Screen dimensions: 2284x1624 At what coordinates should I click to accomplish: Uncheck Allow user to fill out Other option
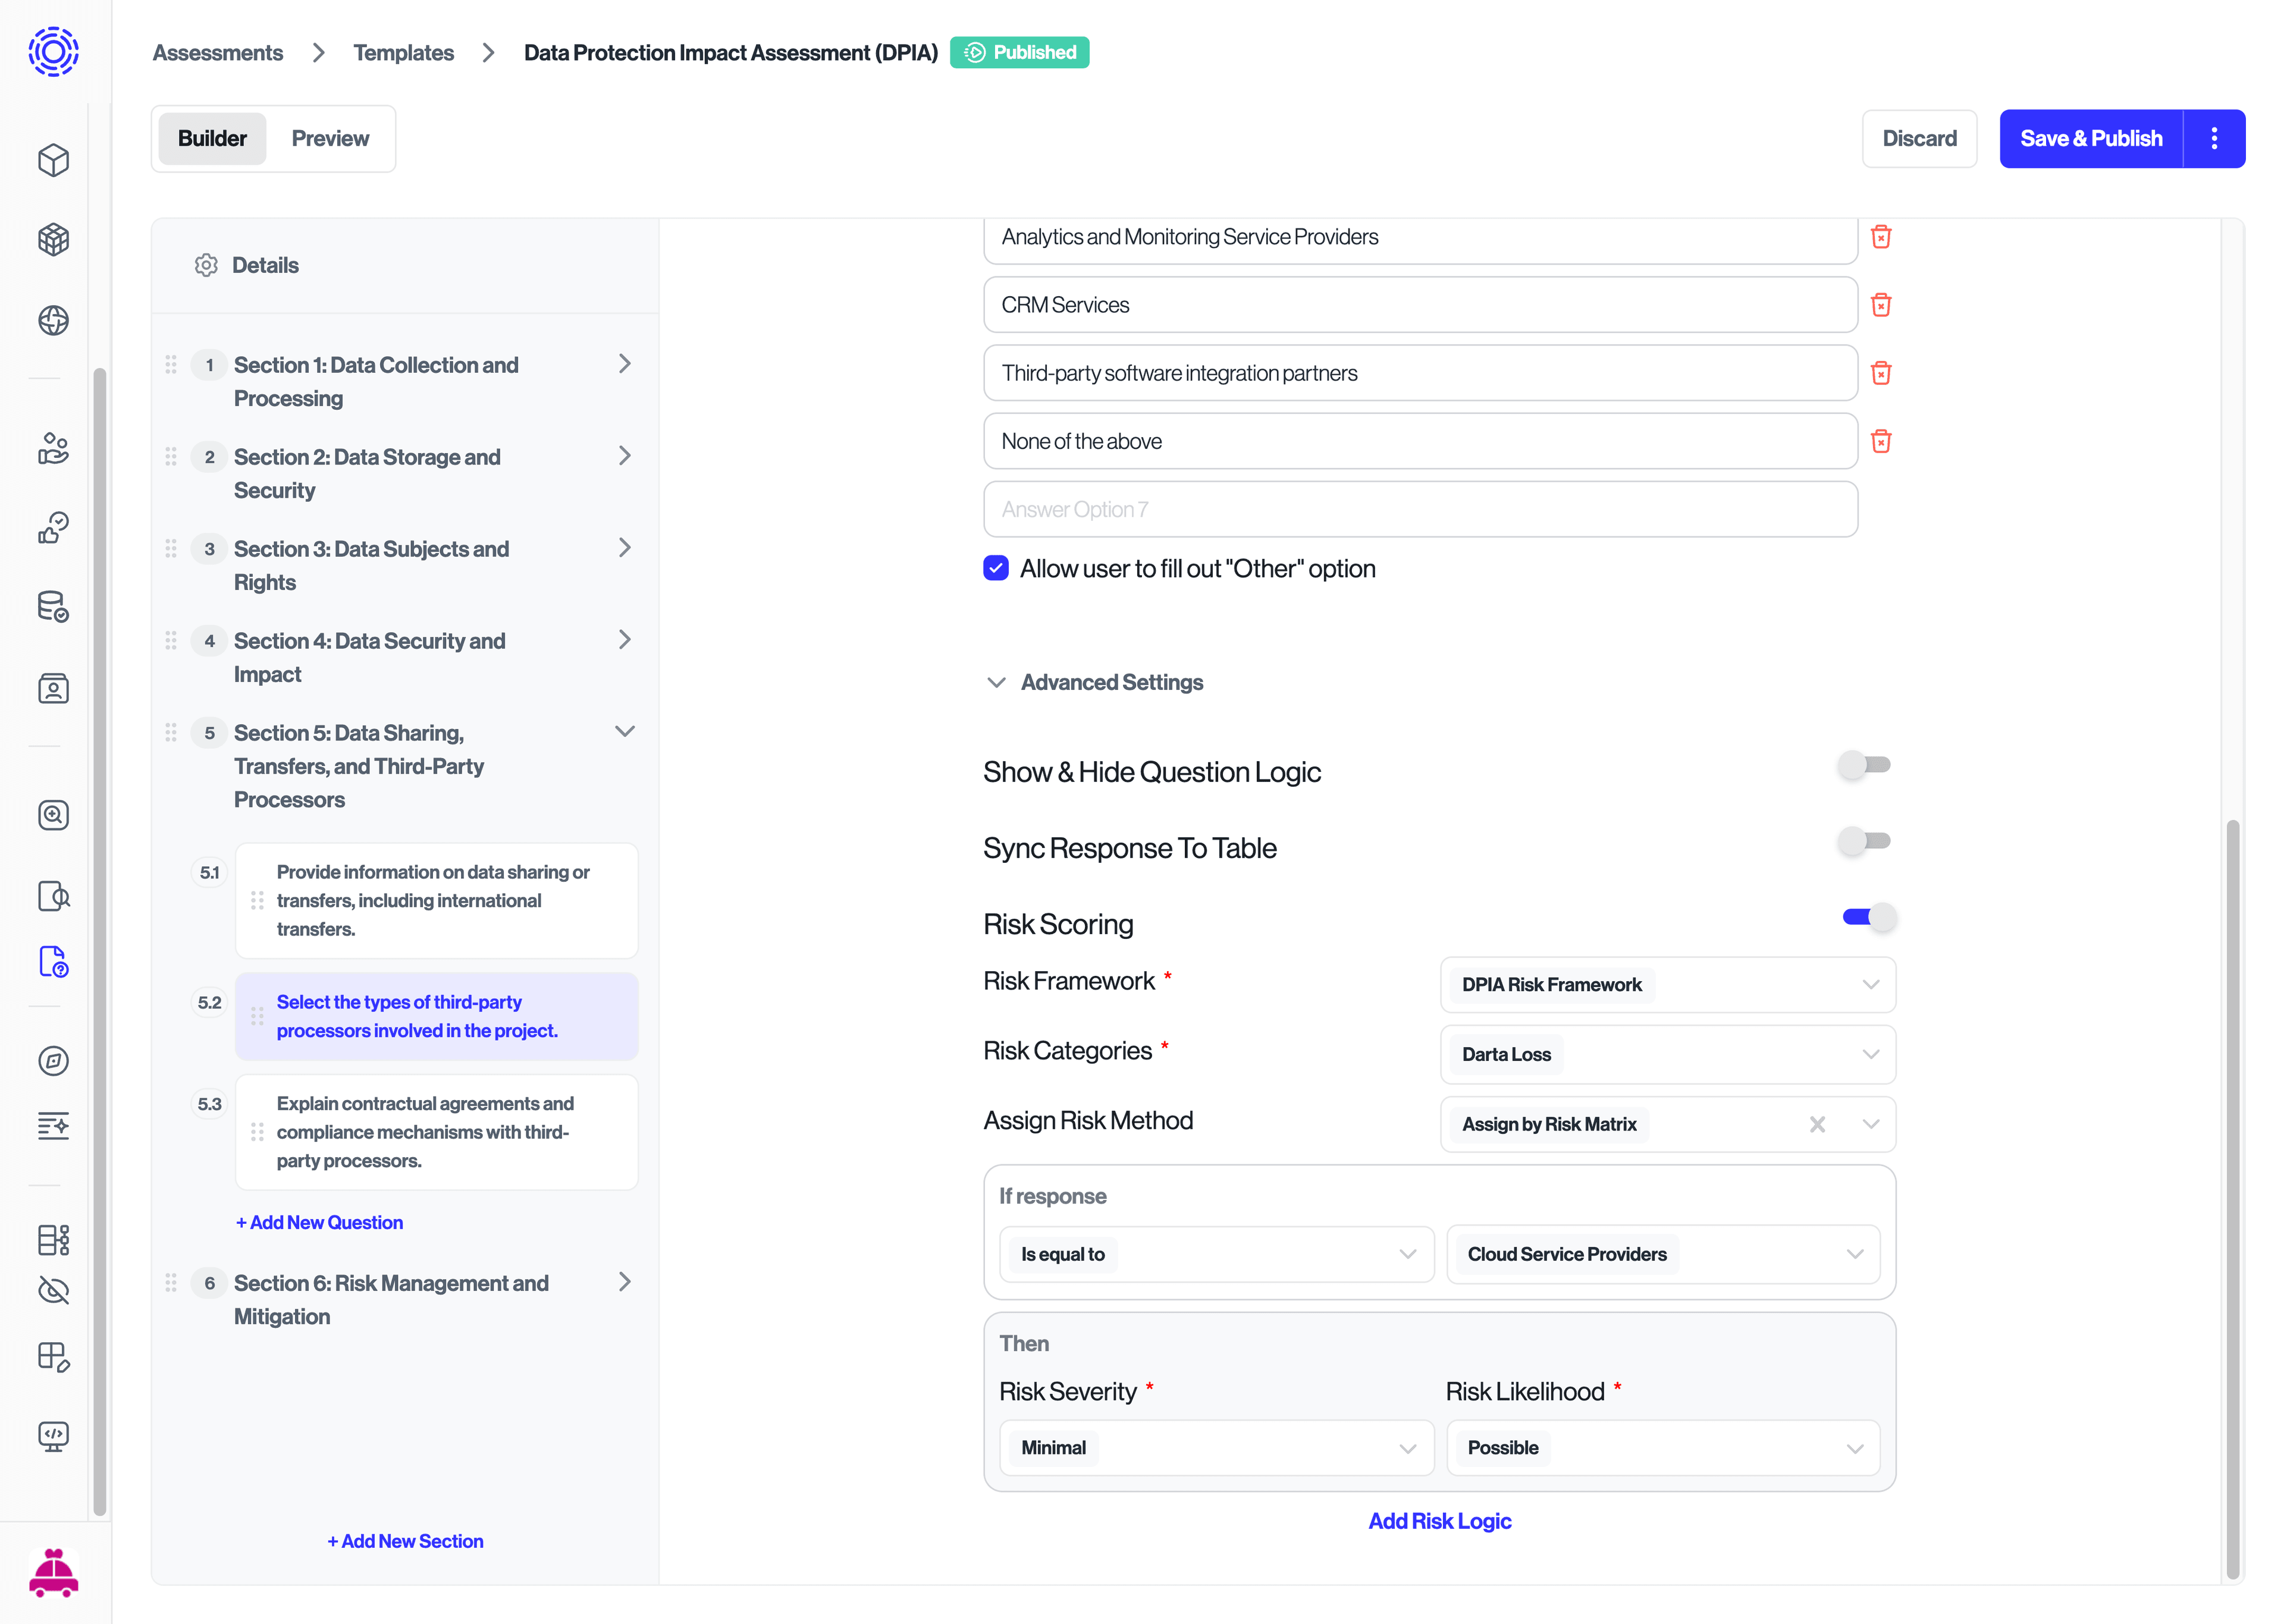(x=996, y=568)
